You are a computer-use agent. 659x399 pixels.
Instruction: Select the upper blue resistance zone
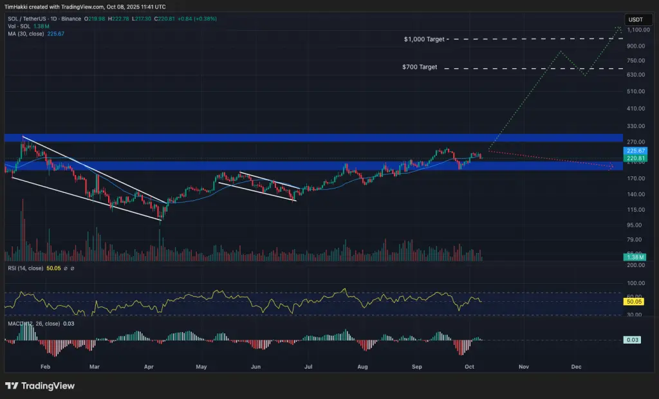(313, 138)
